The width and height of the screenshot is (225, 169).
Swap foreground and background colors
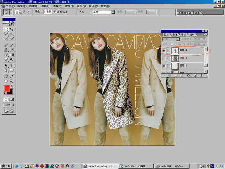(12, 87)
